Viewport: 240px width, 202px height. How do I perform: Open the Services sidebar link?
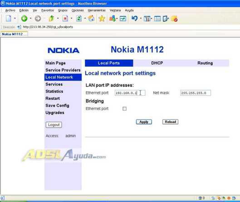[54, 84]
